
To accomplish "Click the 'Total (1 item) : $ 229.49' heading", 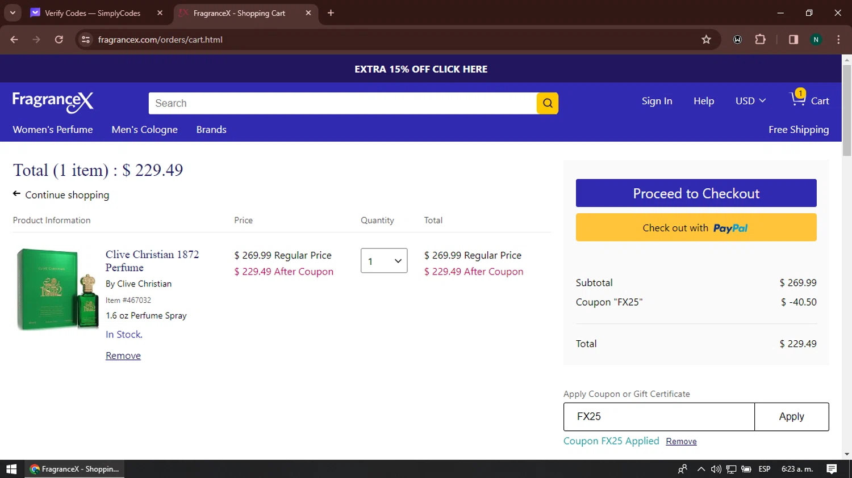I will 98,170.
